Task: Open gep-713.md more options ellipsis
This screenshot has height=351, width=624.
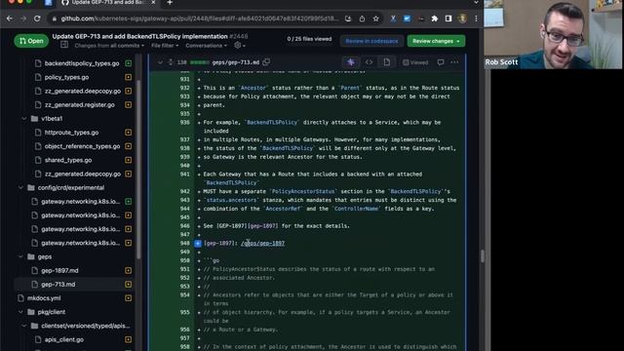Action: (x=454, y=62)
